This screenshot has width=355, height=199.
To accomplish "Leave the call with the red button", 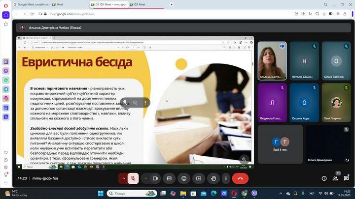I will pyautogui.click(x=240, y=178).
